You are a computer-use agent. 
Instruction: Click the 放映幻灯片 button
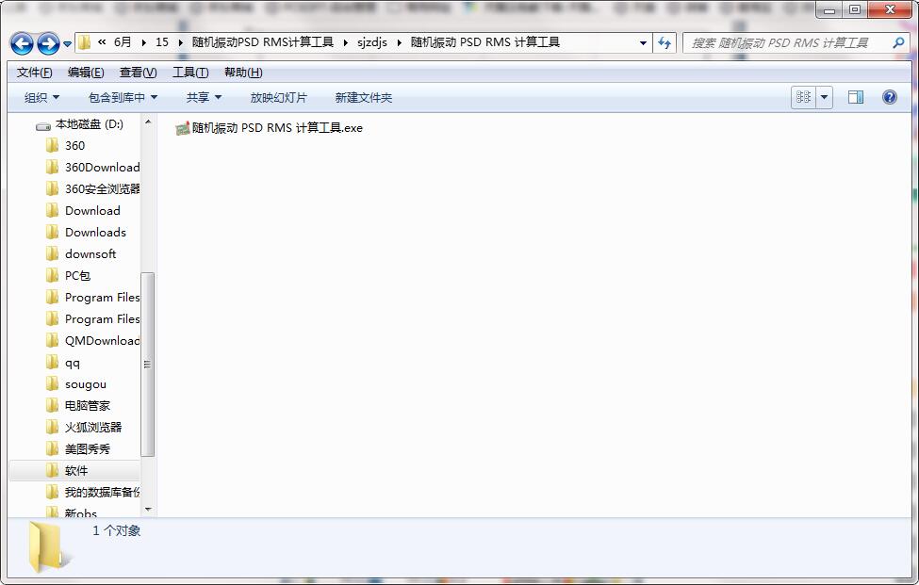(278, 97)
